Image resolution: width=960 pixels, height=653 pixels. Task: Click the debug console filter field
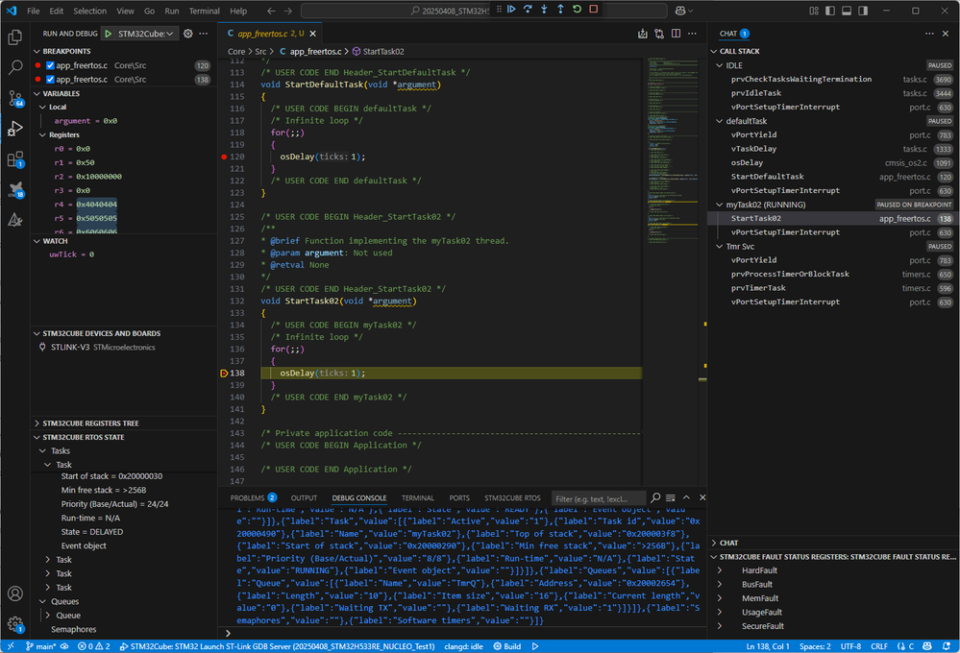(x=599, y=498)
